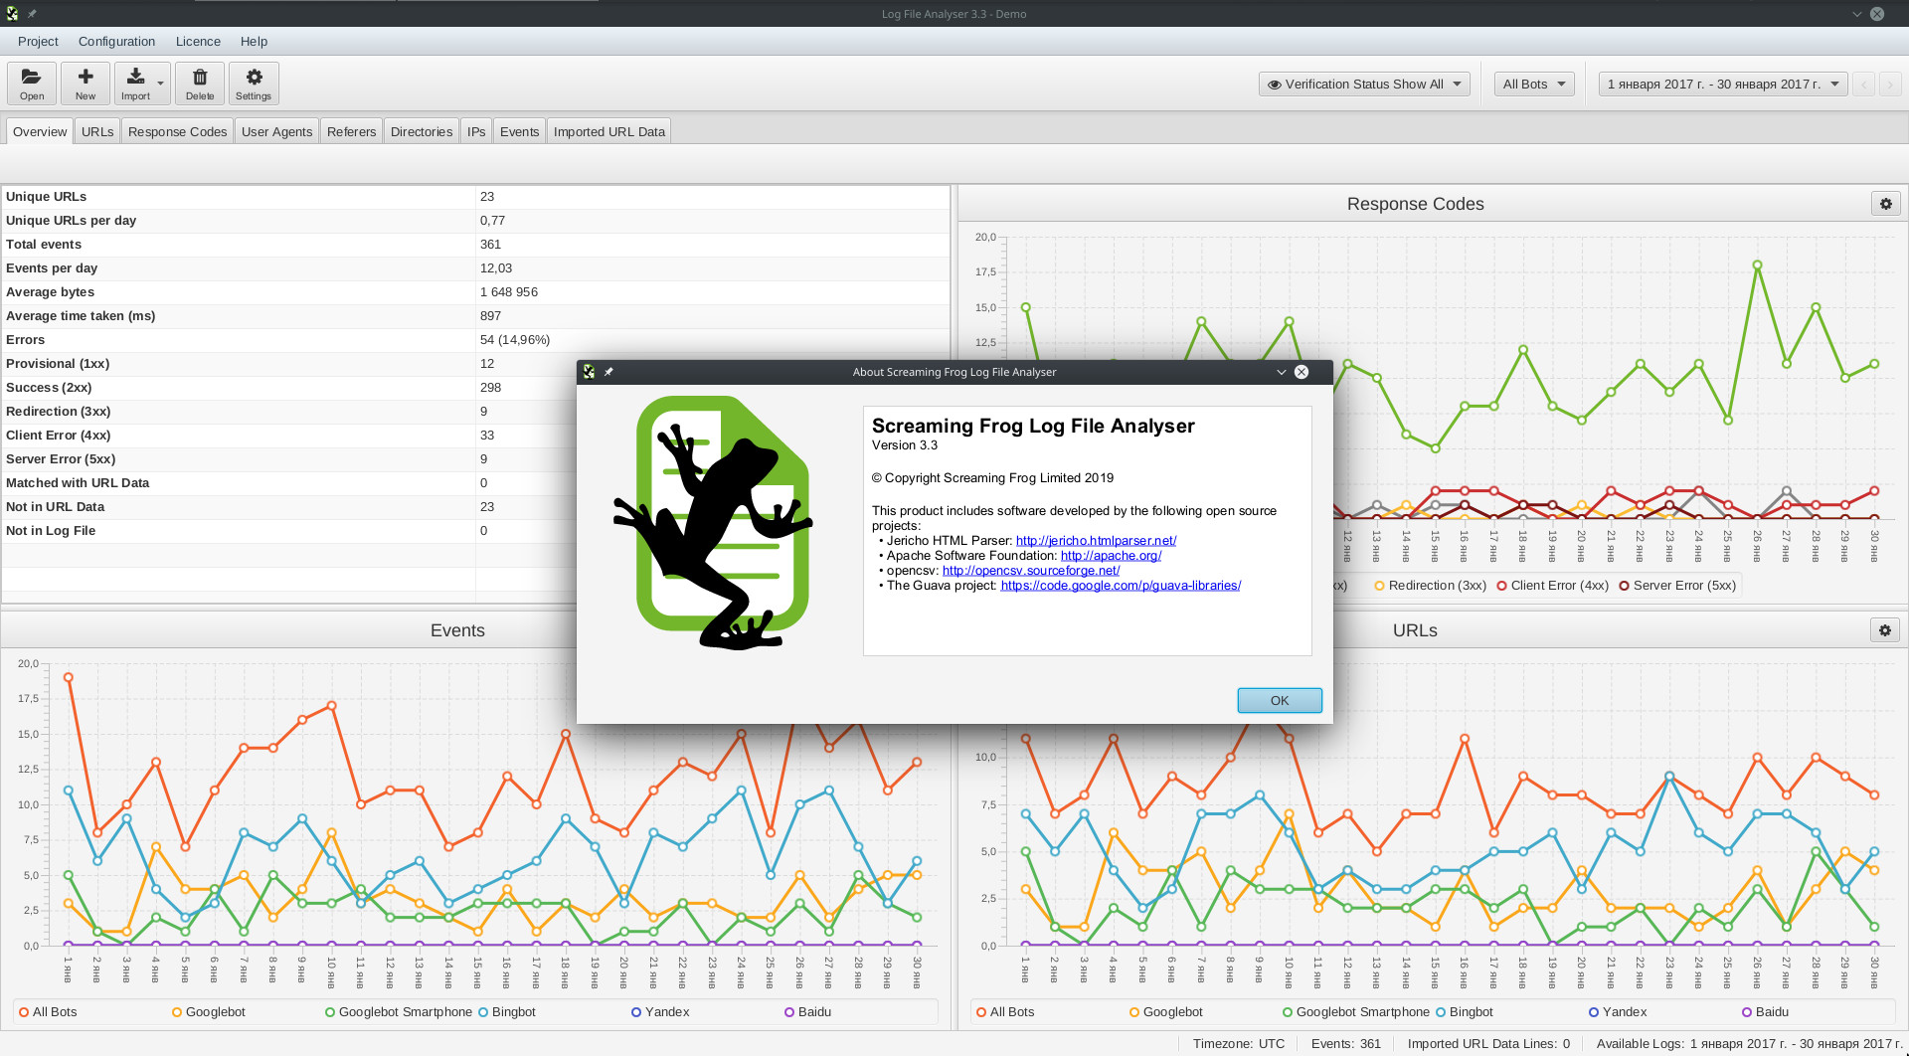1909x1056 pixels.
Task: Open the date range dropdown
Action: (1723, 85)
